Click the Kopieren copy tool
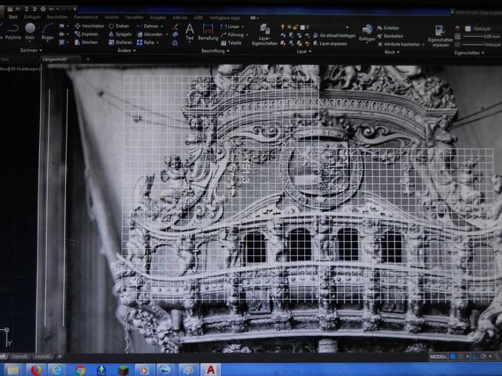Image resolution: width=502 pixels, height=376 pixels. [x=86, y=34]
